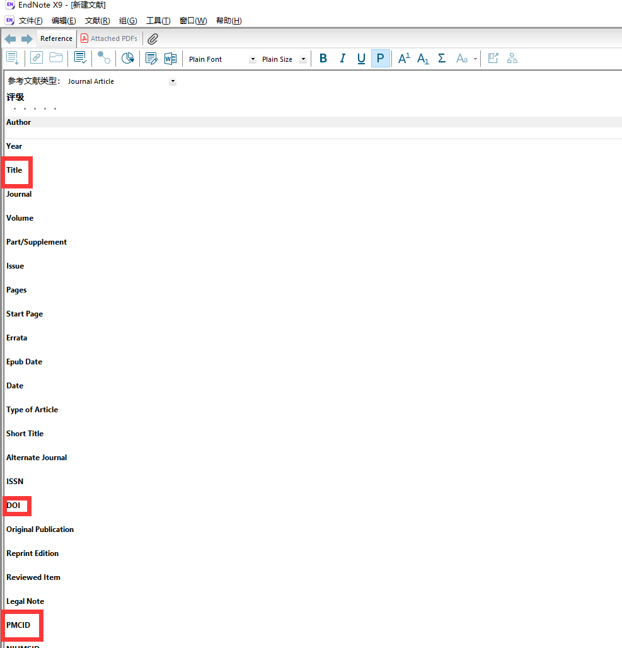Go to previous reference with left arrow
Viewport: 622px width, 648px height.
(x=10, y=39)
